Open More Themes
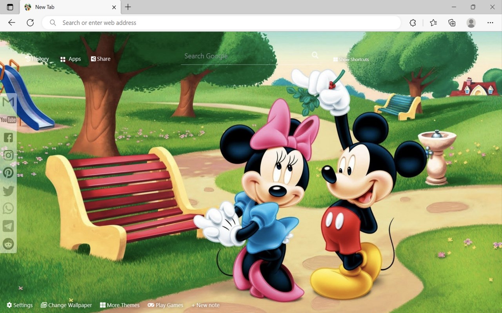This screenshot has width=502, height=313. point(120,305)
